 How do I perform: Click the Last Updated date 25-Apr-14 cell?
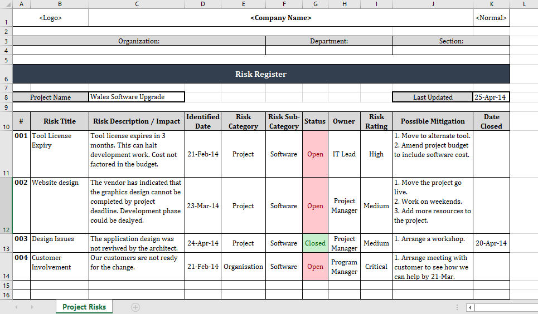[491, 97]
